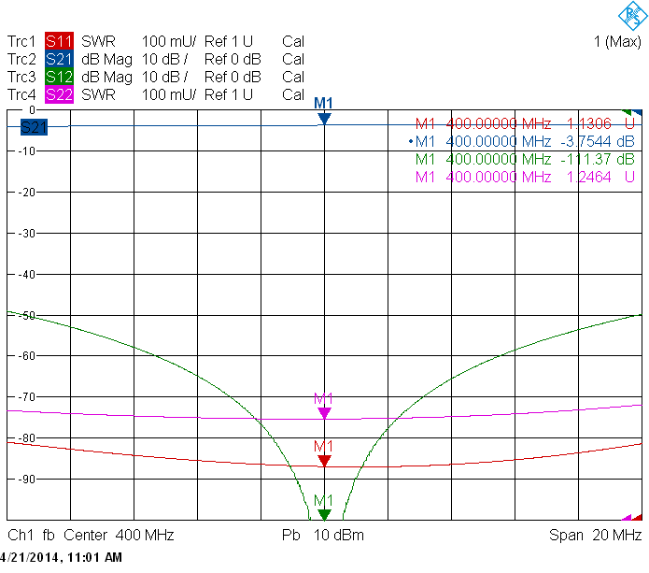The width and height of the screenshot is (649, 573).
Task: Click the Span 20 MHz label
Action: click(595, 535)
